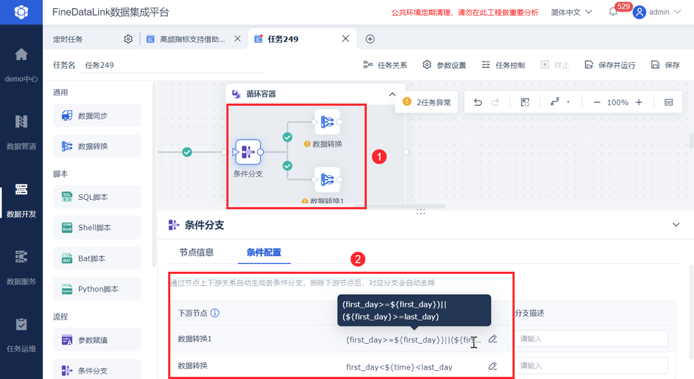Close the 高频指标支持借助 tab

coord(238,39)
